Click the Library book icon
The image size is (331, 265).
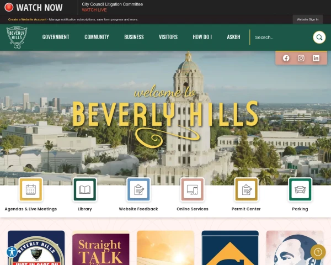tap(84, 189)
